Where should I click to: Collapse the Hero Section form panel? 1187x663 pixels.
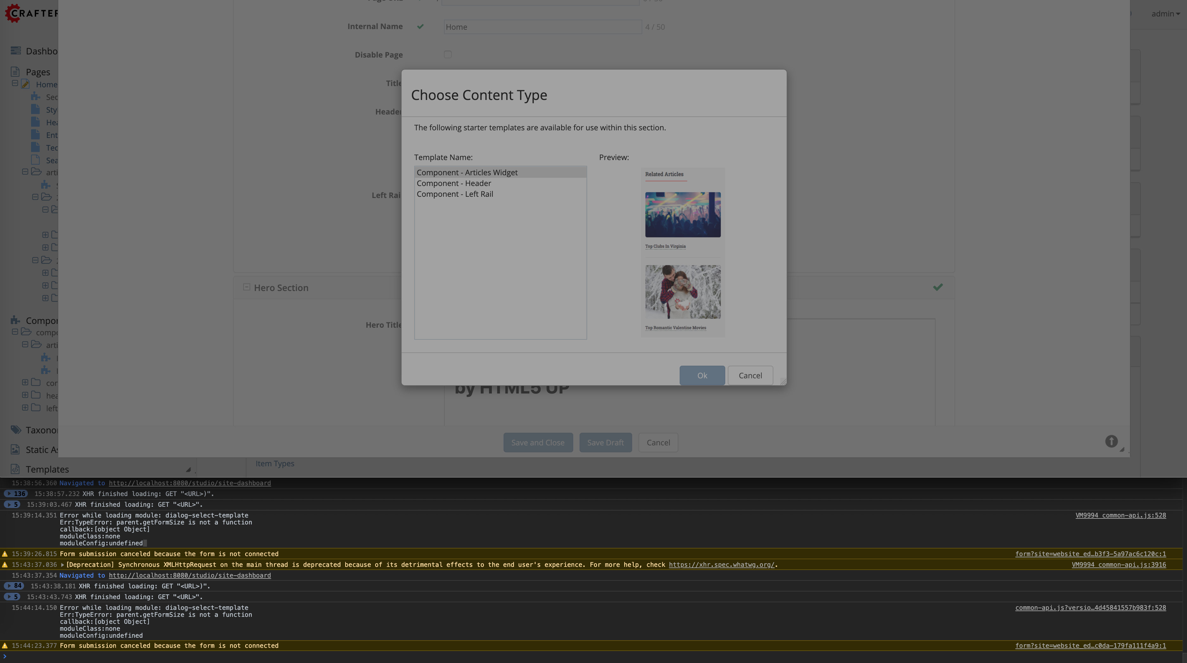[x=246, y=287]
